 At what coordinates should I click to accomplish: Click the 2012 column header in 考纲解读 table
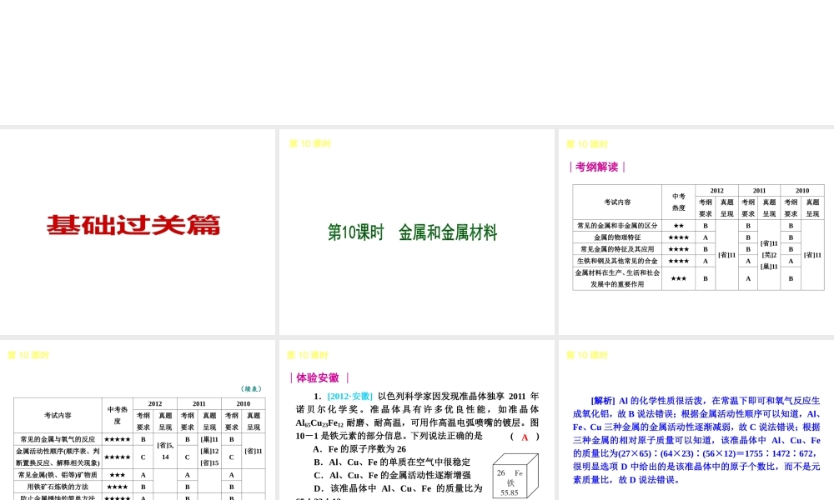(x=716, y=190)
